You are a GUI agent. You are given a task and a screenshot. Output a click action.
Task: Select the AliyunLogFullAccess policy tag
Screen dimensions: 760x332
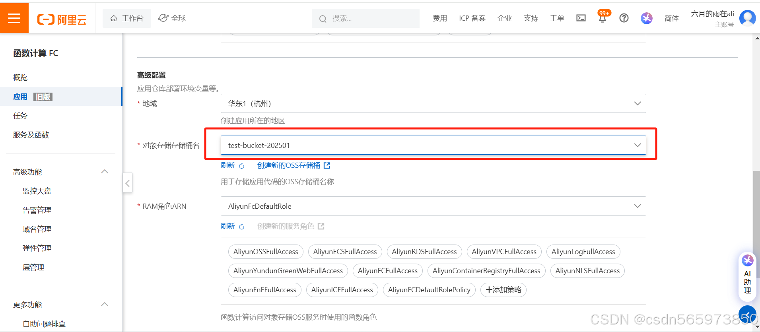(x=583, y=252)
